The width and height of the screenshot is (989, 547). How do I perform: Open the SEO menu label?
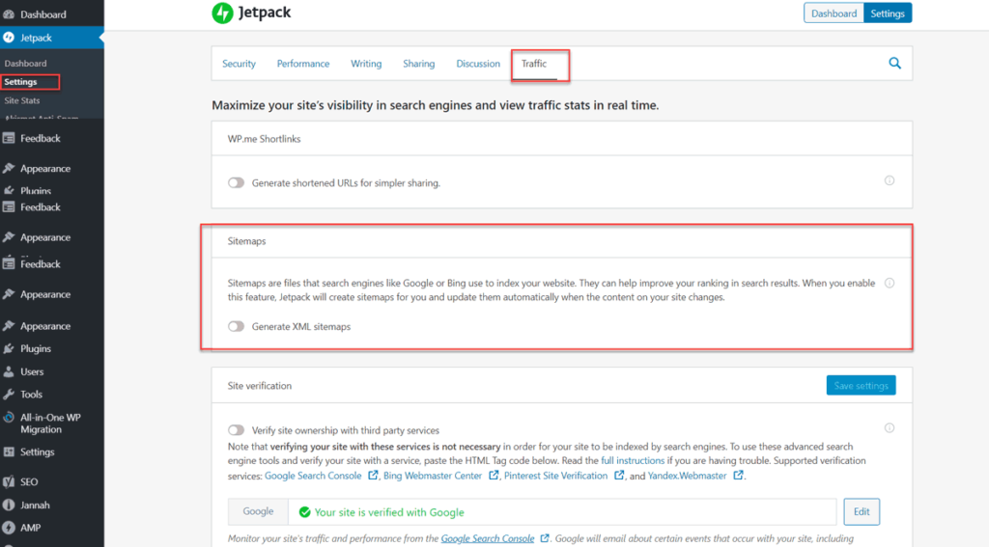point(29,482)
